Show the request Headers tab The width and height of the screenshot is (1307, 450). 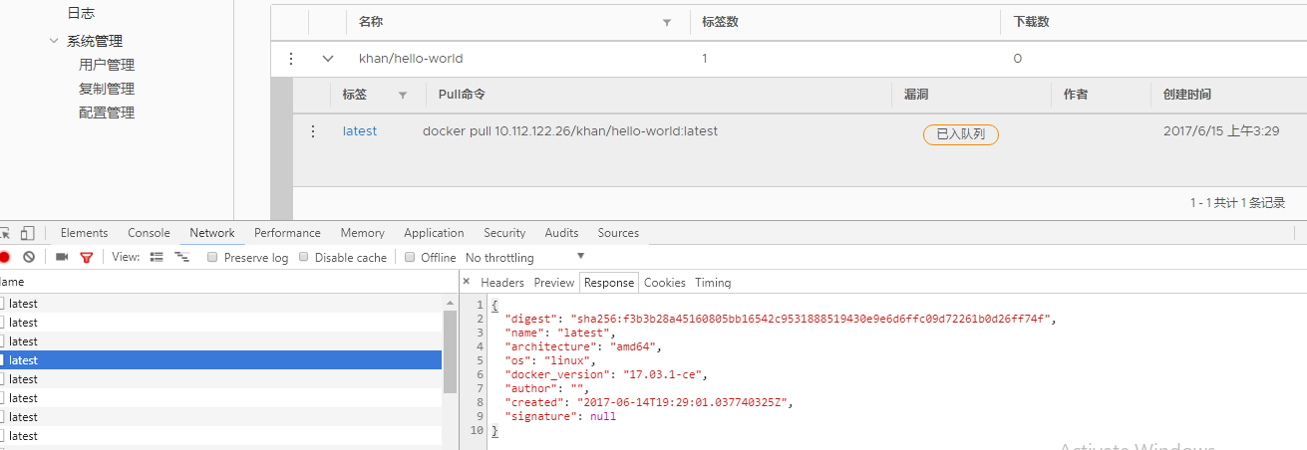pos(502,283)
